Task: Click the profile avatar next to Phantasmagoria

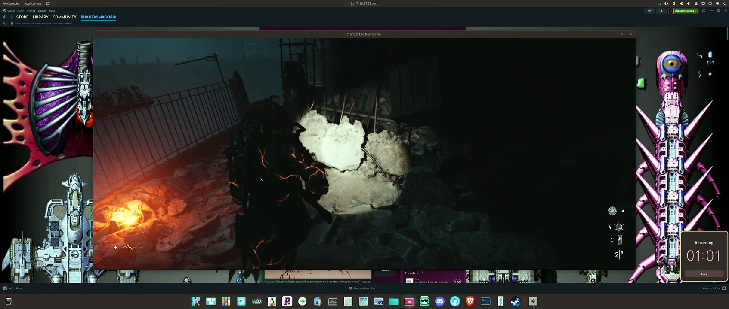Action: click(671, 11)
